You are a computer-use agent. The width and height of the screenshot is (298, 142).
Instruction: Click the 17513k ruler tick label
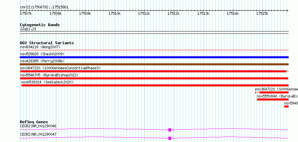(203, 13)
